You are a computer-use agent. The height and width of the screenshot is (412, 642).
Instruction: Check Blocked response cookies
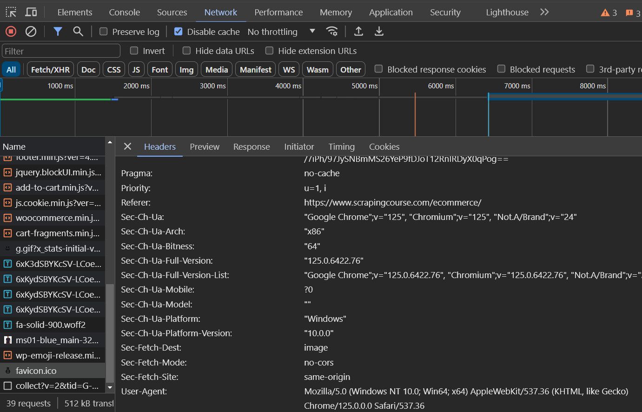coord(378,69)
